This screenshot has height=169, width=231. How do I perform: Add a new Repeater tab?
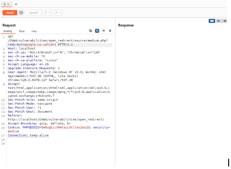point(16,4)
